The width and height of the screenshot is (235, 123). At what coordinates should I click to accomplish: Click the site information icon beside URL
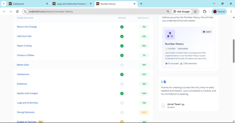(x=25, y=12)
